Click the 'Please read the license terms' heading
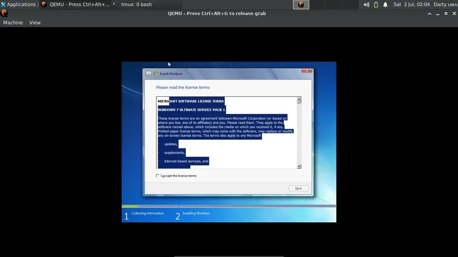The image size is (458, 257). coord(183,87)
